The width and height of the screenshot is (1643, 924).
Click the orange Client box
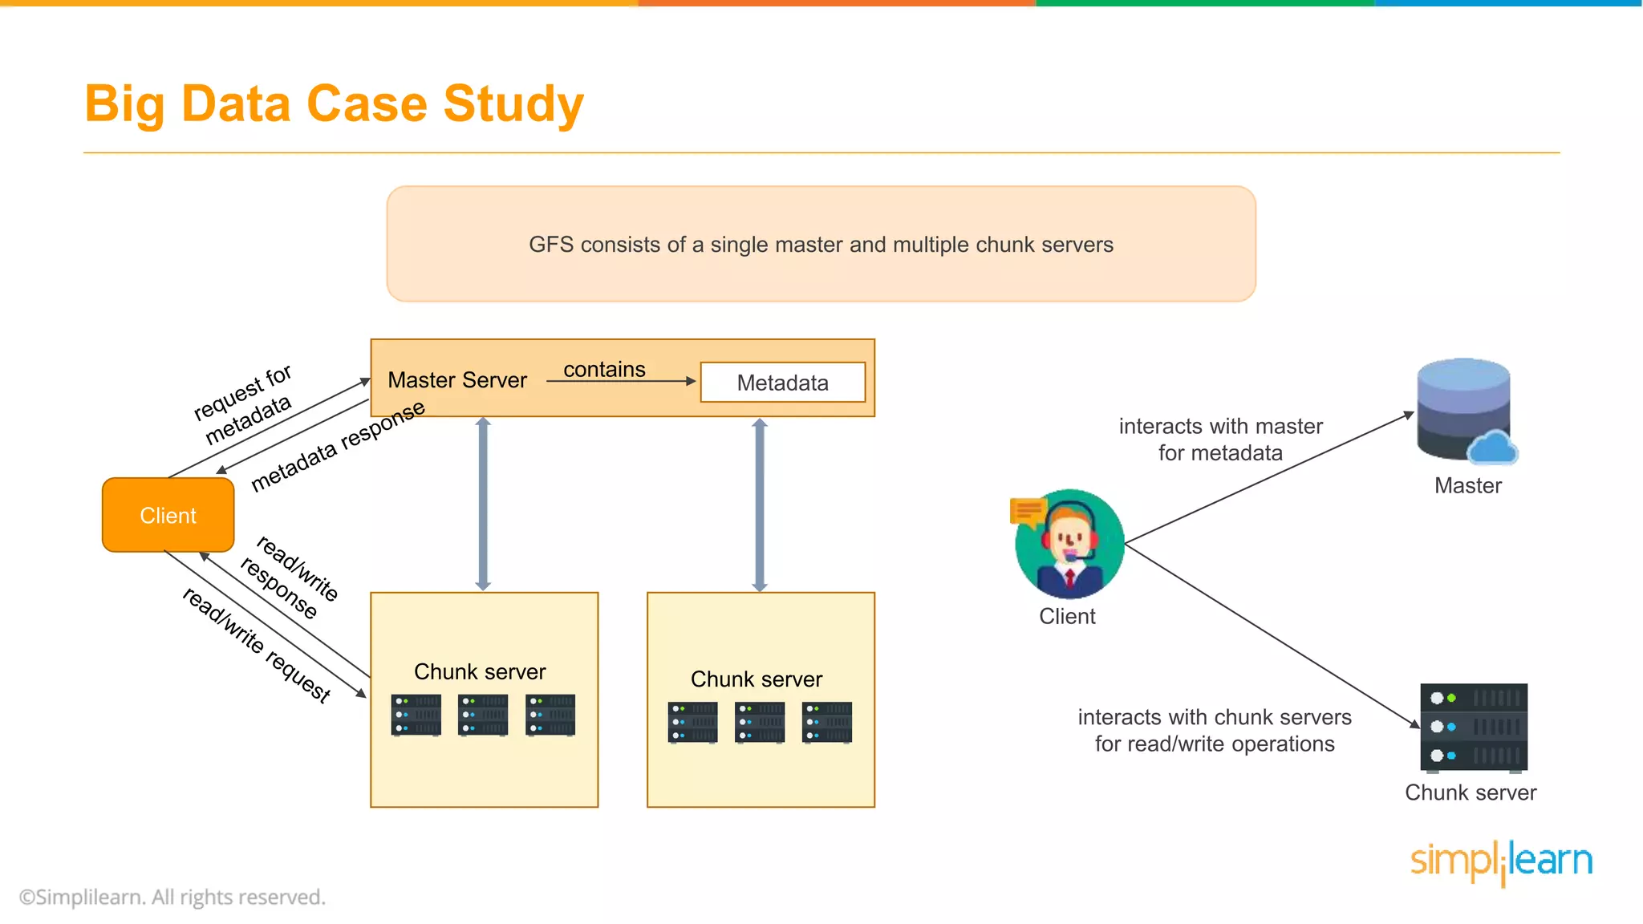click(x=168, y=515)
